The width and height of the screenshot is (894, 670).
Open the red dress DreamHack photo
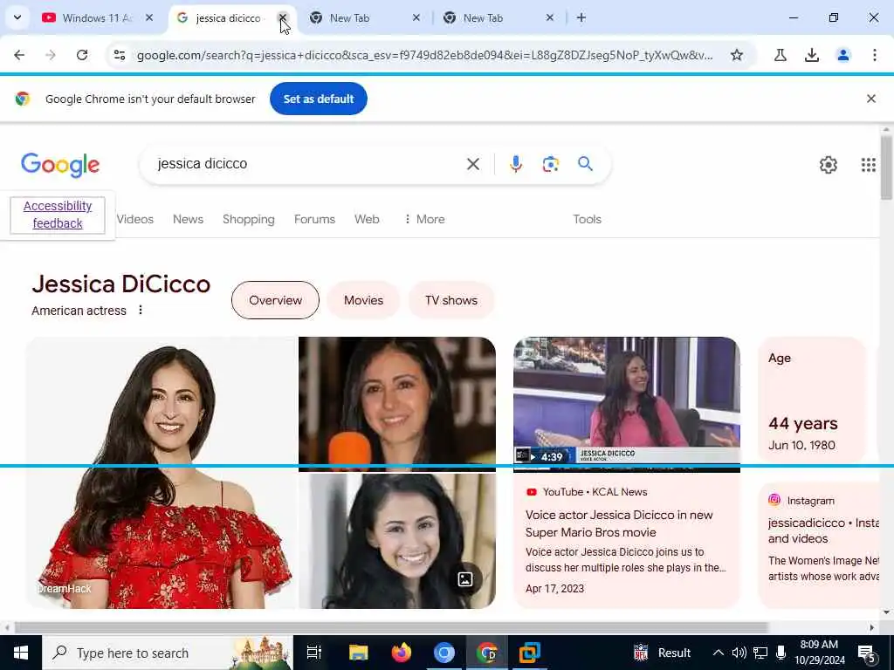tap(161, 473)
